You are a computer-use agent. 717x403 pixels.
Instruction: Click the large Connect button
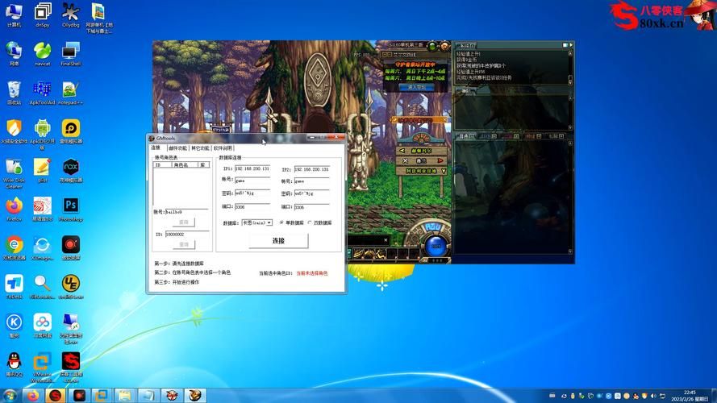pos(278,241)
